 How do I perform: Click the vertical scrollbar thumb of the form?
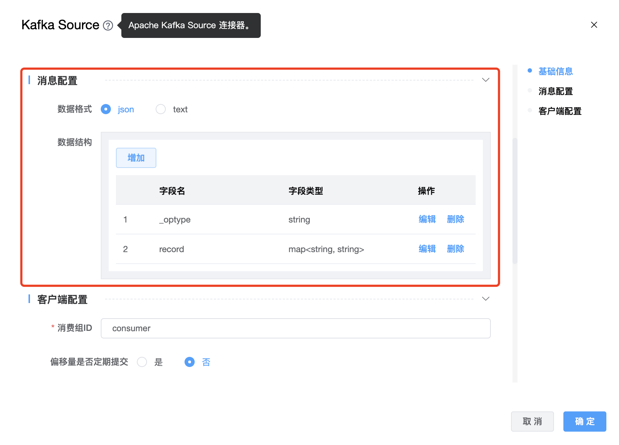[x=515, y=200]
